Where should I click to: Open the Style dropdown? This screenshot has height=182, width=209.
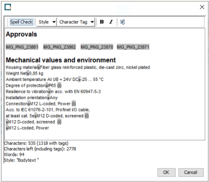46,22
